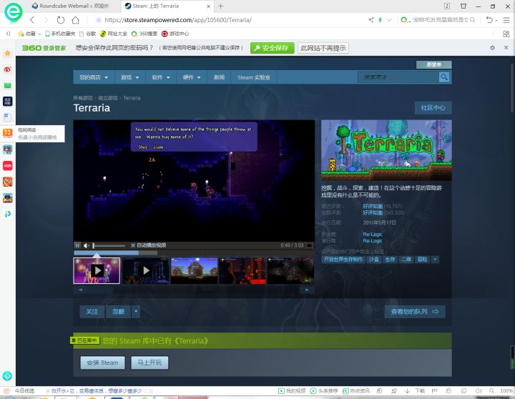This screenshot has width=515, height=399.
Task: Dismiss the password save bar with X
Action: (x=506, y=48)
